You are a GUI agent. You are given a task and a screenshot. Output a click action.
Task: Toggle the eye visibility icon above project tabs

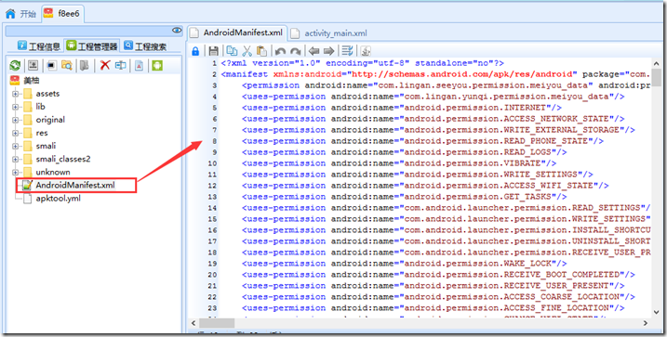177,30
